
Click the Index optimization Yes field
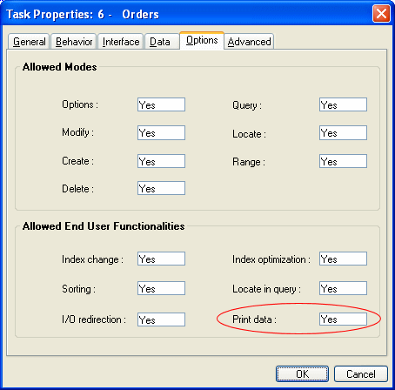(343, 259)
